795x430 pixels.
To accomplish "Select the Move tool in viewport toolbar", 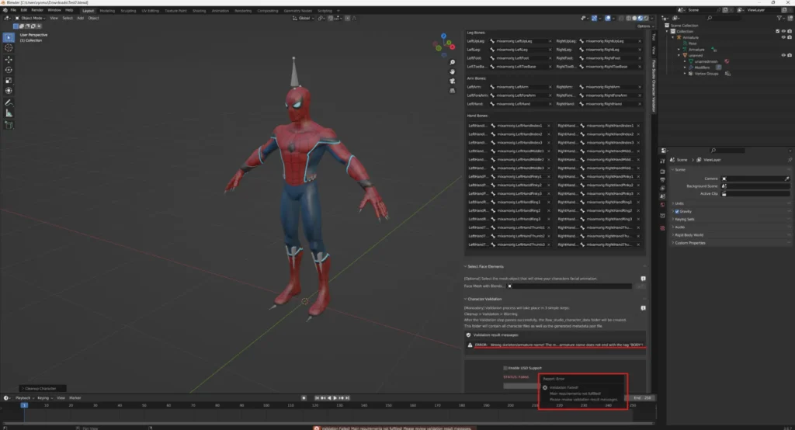I will [9, 59].
